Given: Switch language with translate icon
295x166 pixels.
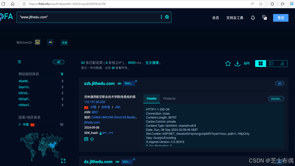Looking at the screenshot, I should pos(264,17).
